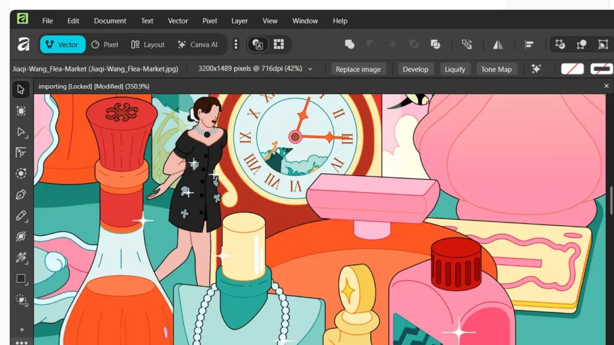Select the Contour tool

21,173
